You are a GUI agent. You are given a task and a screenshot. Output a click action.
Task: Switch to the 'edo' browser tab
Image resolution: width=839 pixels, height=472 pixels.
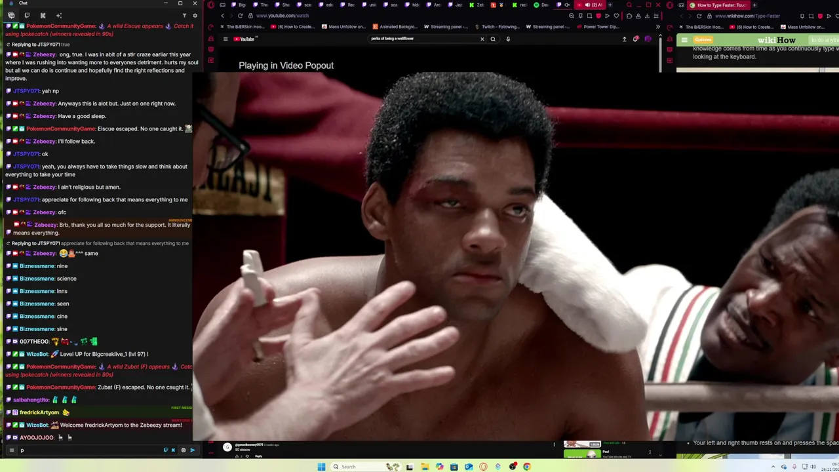pyautogui.click(x=326, y=5)
